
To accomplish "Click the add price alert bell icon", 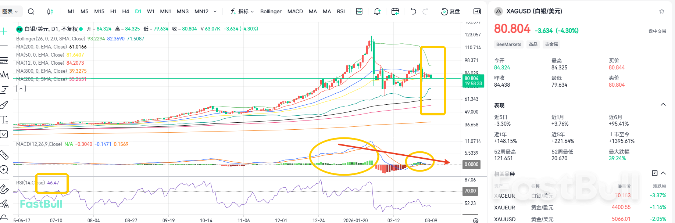I will point(377,11).
